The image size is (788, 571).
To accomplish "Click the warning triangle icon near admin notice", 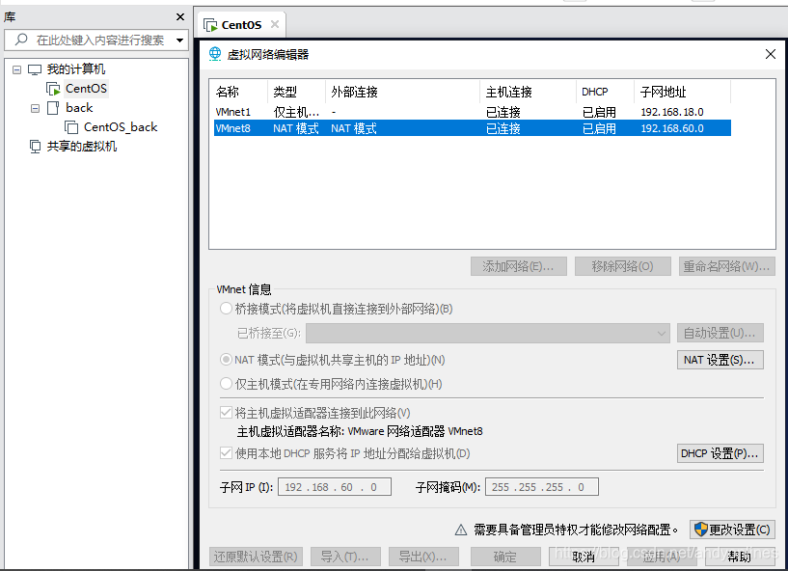I will [461, 530].
